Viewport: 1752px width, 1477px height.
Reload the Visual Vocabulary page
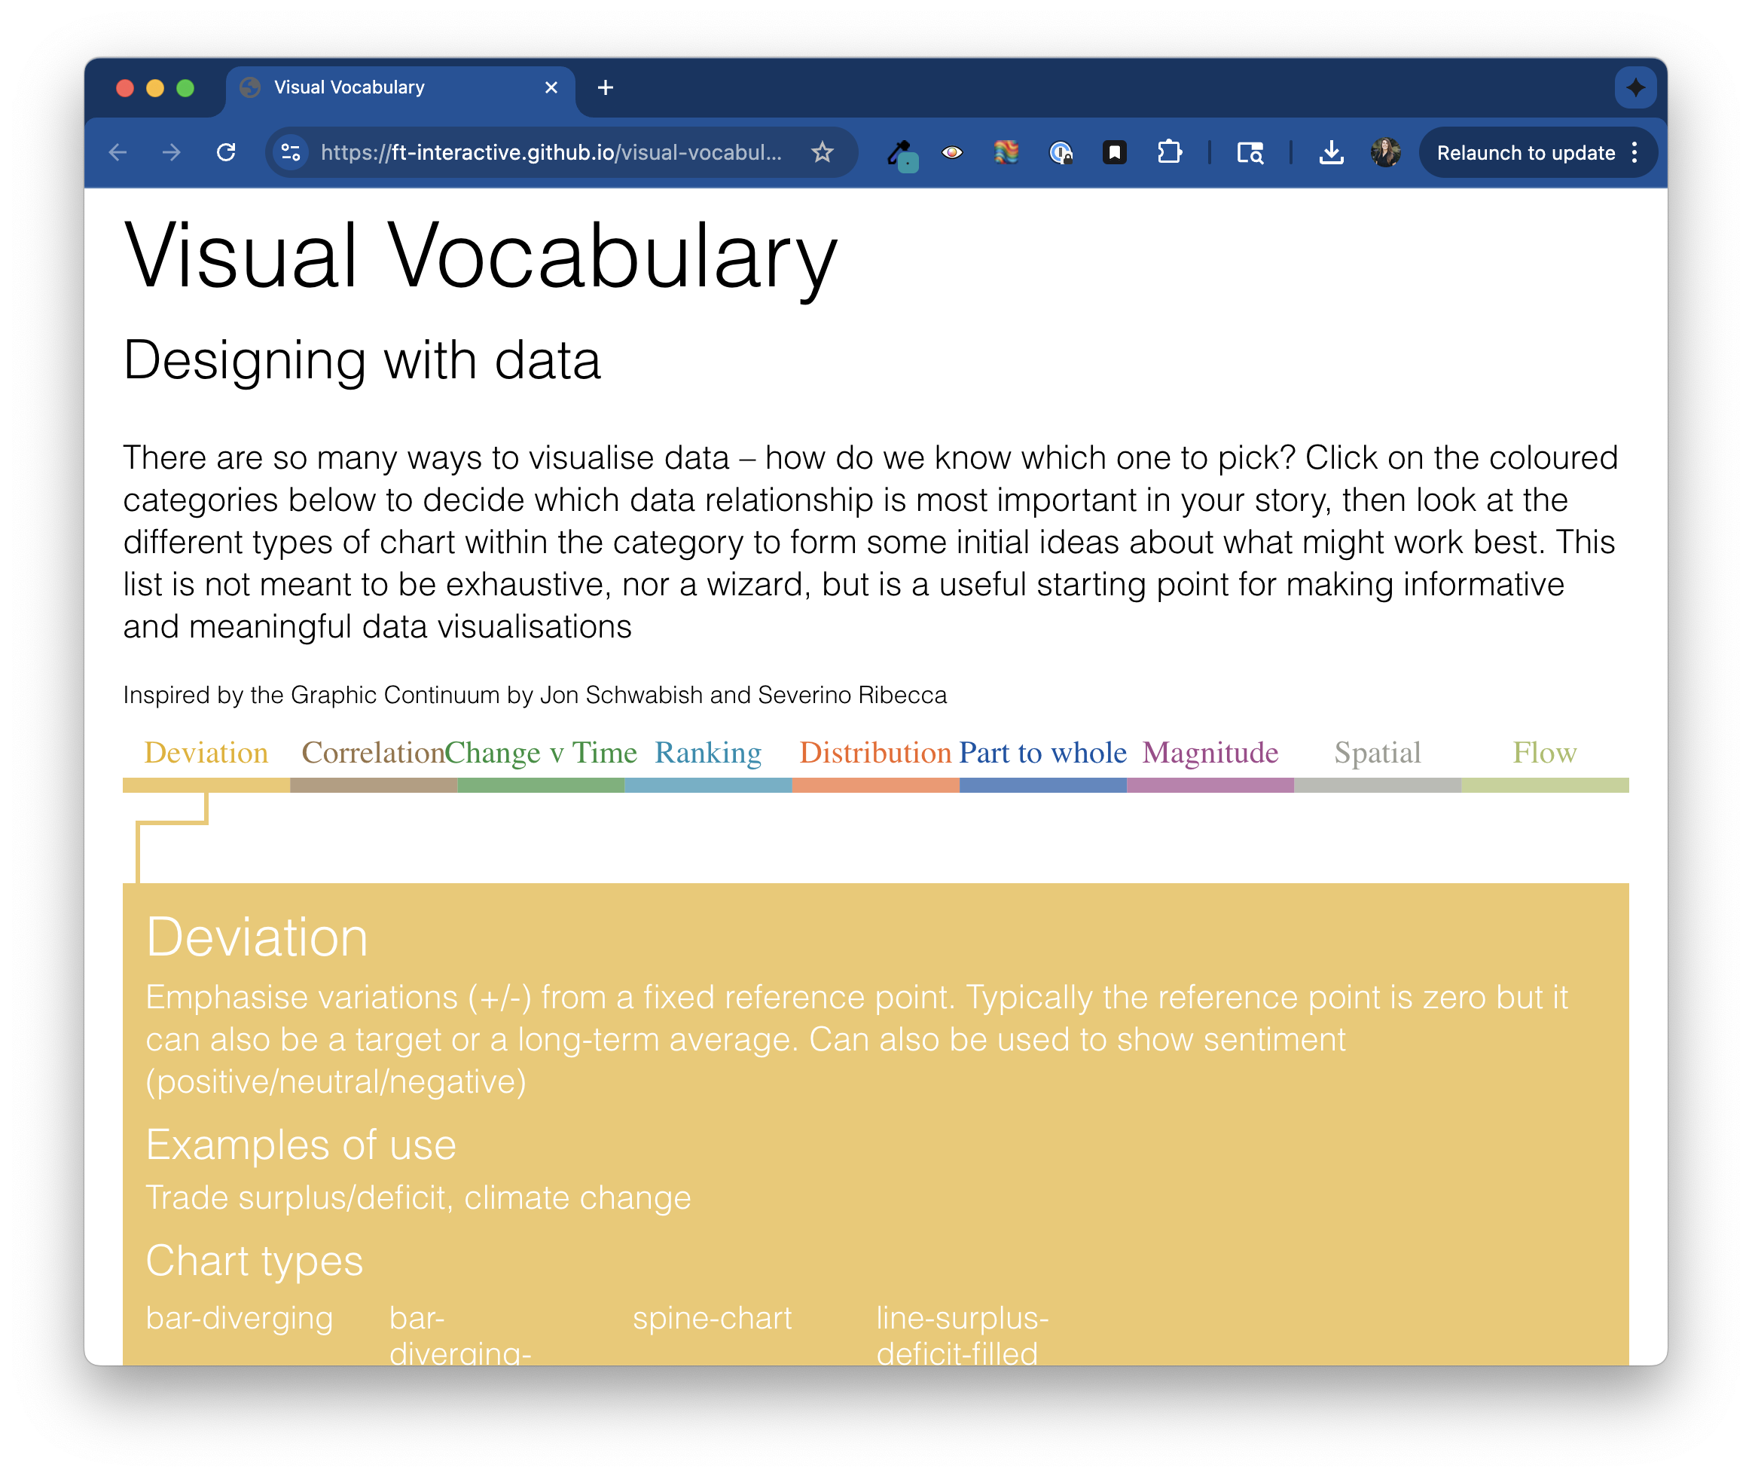click(226, 152)
